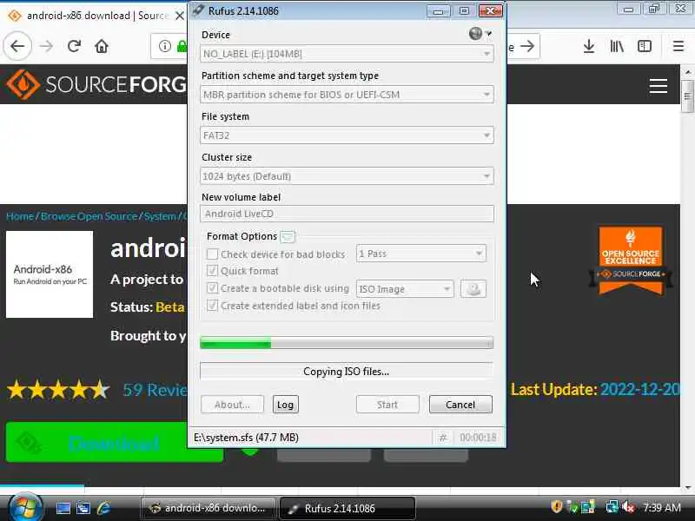Open Rufus language globe menu
695x521 pixels.
point(480,34)
